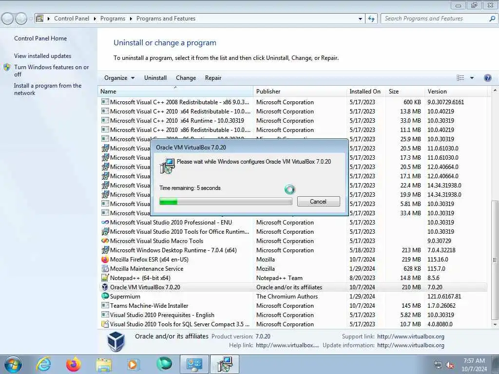Open the address bar history dropdown
Screen dimensions: 499x374
360,19
